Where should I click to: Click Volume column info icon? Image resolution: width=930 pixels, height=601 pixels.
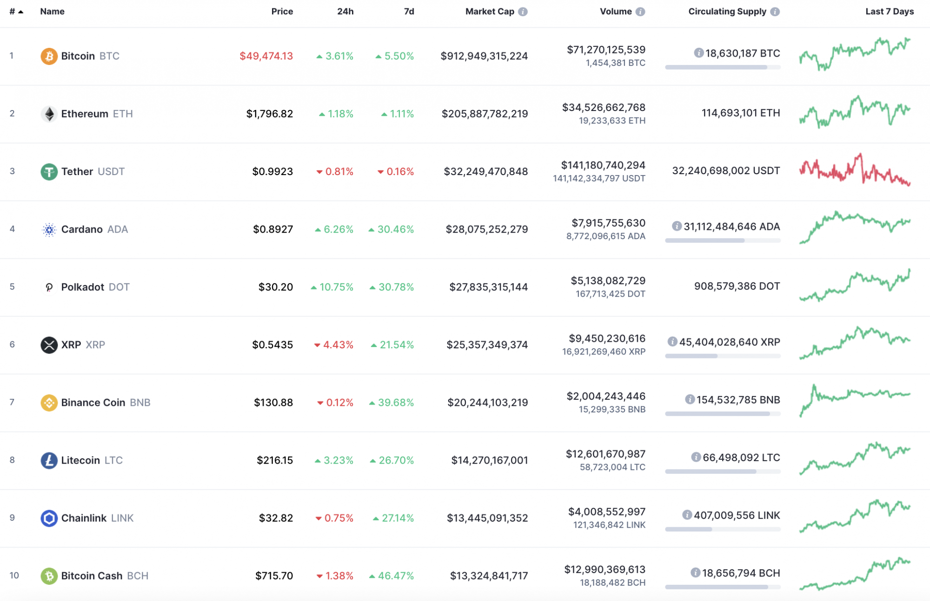[640, 12]
